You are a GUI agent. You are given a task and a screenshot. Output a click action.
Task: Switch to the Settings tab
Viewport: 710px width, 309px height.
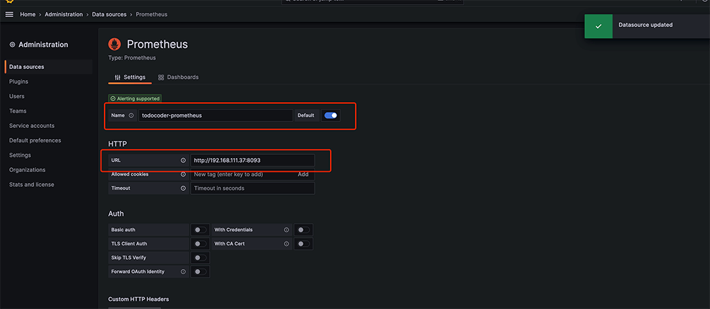[130, 77]
